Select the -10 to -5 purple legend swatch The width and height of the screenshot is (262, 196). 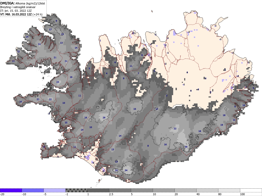[x=33, y=190]
